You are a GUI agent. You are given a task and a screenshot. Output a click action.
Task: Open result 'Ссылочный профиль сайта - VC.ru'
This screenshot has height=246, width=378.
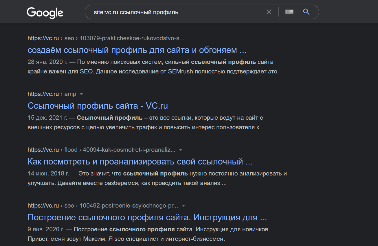pyautogui.click(x=98, y=106)
